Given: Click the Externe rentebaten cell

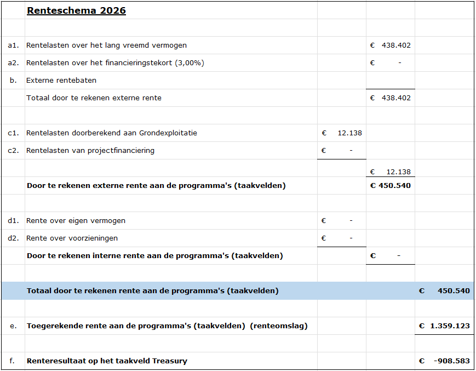Looking at the screenshot, I should 61,81.
